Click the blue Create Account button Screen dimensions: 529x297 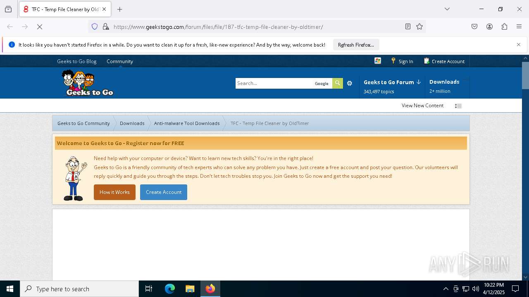point(164,192)
